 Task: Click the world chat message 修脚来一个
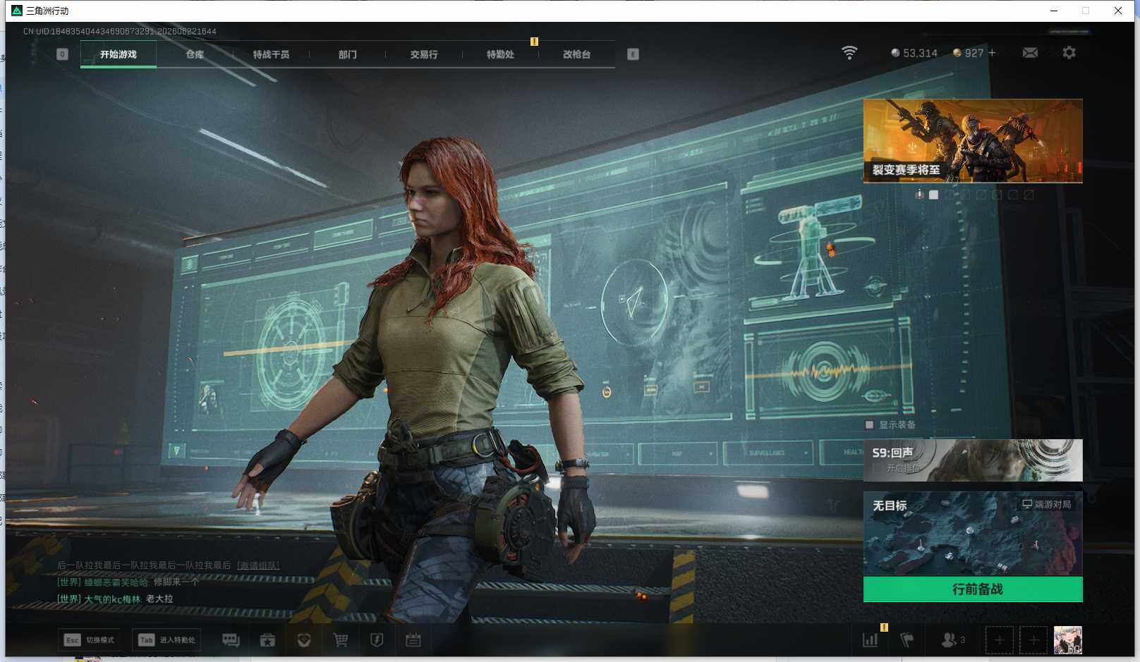coord(176,582)
